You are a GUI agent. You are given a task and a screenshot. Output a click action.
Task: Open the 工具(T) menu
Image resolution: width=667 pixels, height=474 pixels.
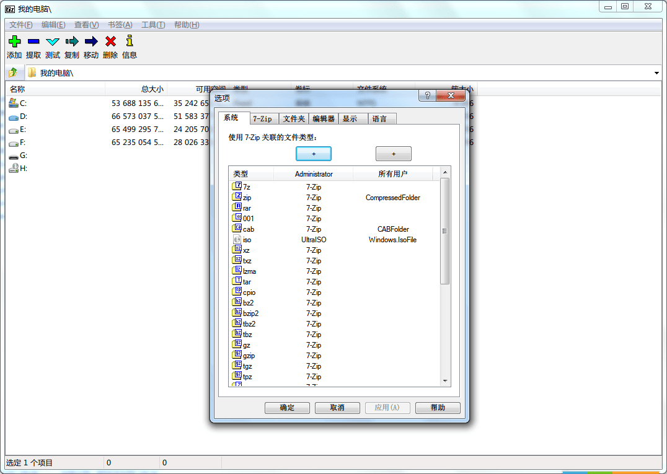153,25
